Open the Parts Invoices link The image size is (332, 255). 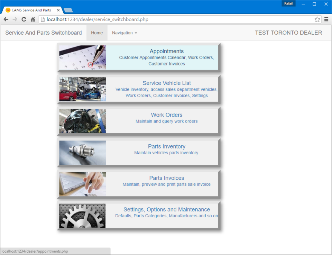(x=166, y=178)
